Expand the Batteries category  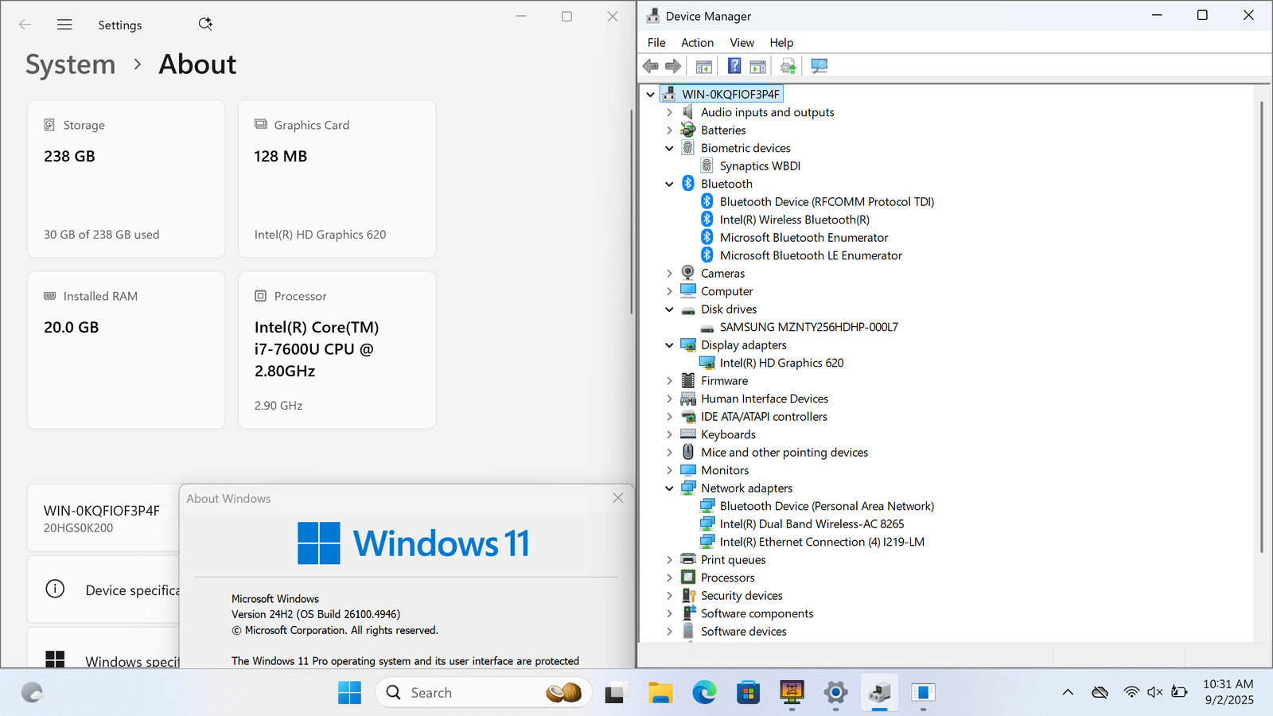(x=669, y=130)
